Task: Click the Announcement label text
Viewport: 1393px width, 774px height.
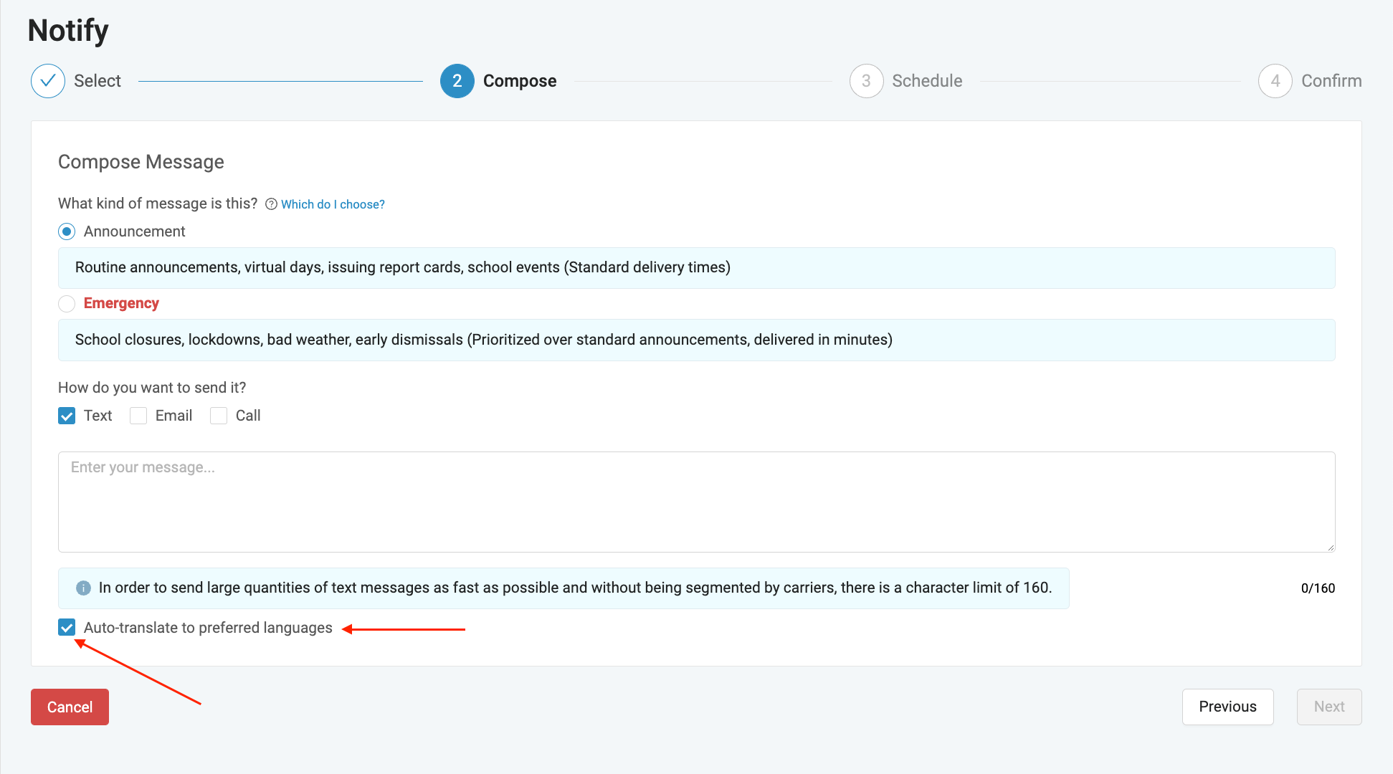Action: [134, 231]
